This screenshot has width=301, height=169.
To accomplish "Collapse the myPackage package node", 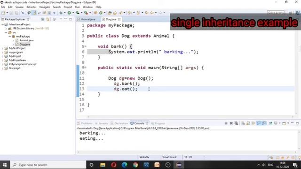I will 10,36.
